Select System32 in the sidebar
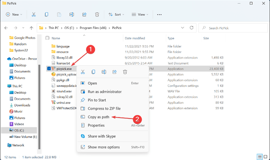Image resolution: width=270 pixels, height=160 pixels. (19, 50)
